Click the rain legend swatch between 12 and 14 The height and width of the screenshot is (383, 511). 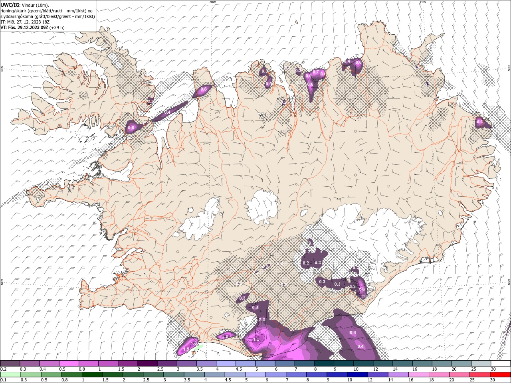coord(378,375)
